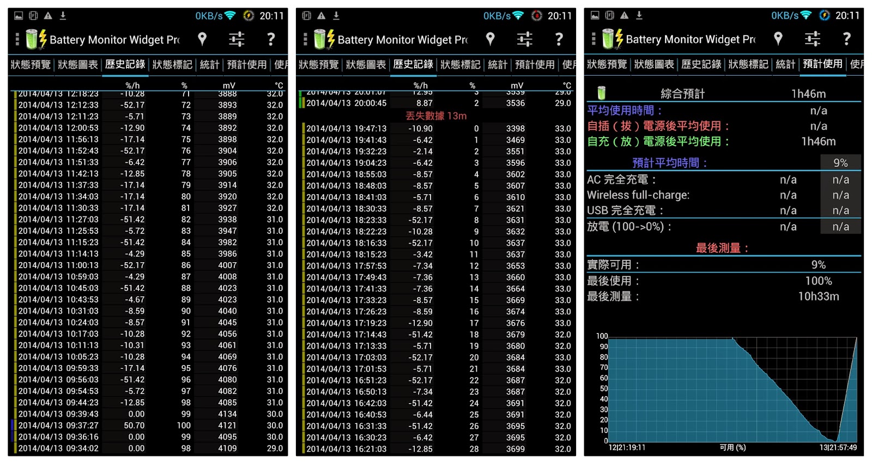Open the sliders settings icon in left screen

[237, 39]
